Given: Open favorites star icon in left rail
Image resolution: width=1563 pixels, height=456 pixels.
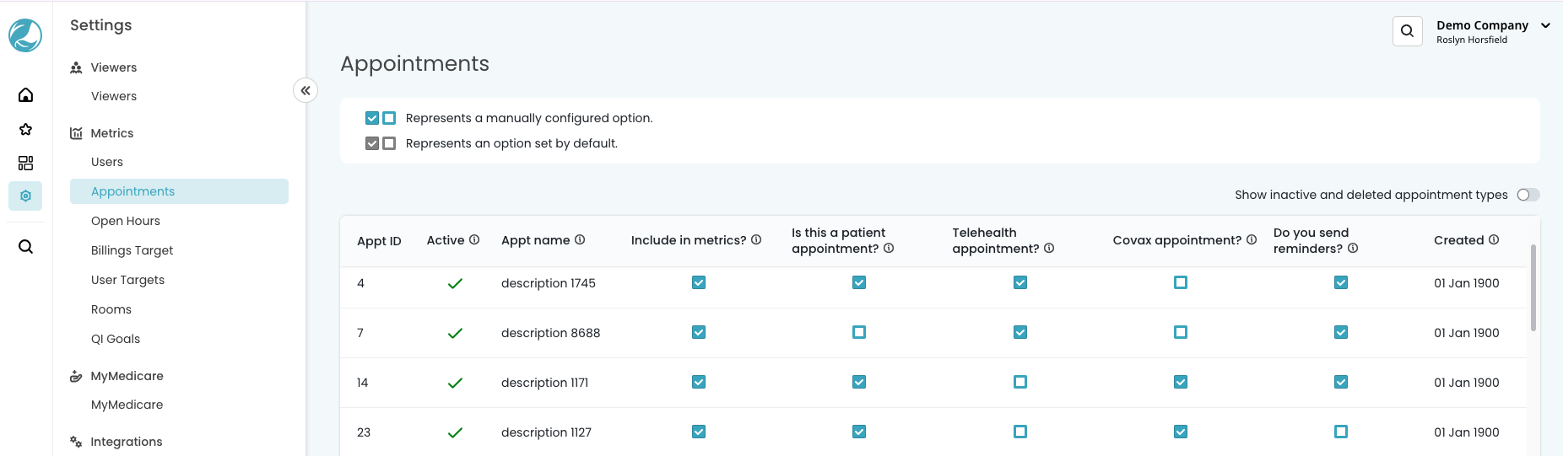Looking at the screenshot, I should 25,129.
